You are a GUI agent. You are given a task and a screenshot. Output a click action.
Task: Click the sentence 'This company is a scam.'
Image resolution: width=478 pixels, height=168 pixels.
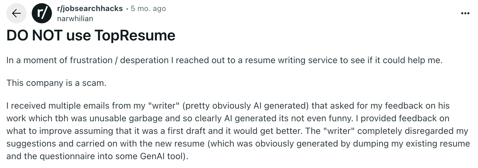56,83
